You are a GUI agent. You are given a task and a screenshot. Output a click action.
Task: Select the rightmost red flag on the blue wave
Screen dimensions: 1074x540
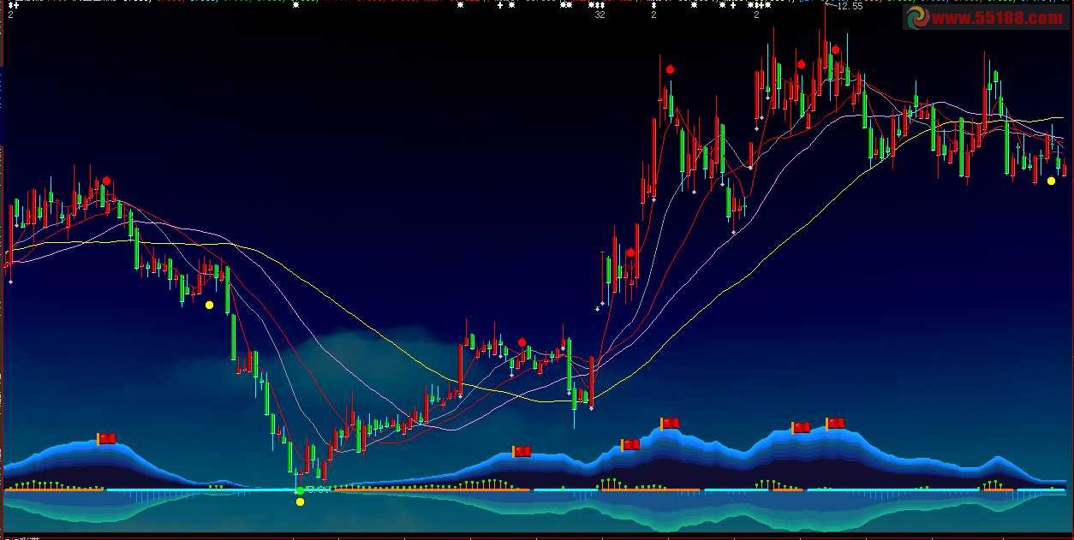click(x=834, y=423)
